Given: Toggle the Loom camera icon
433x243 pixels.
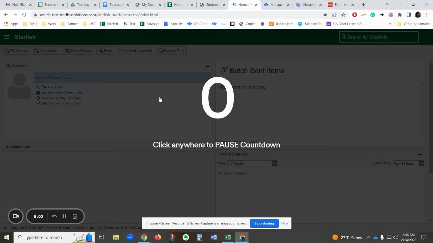Looking at the screenshot, I should pyautogui.click(x=16, y=216).
